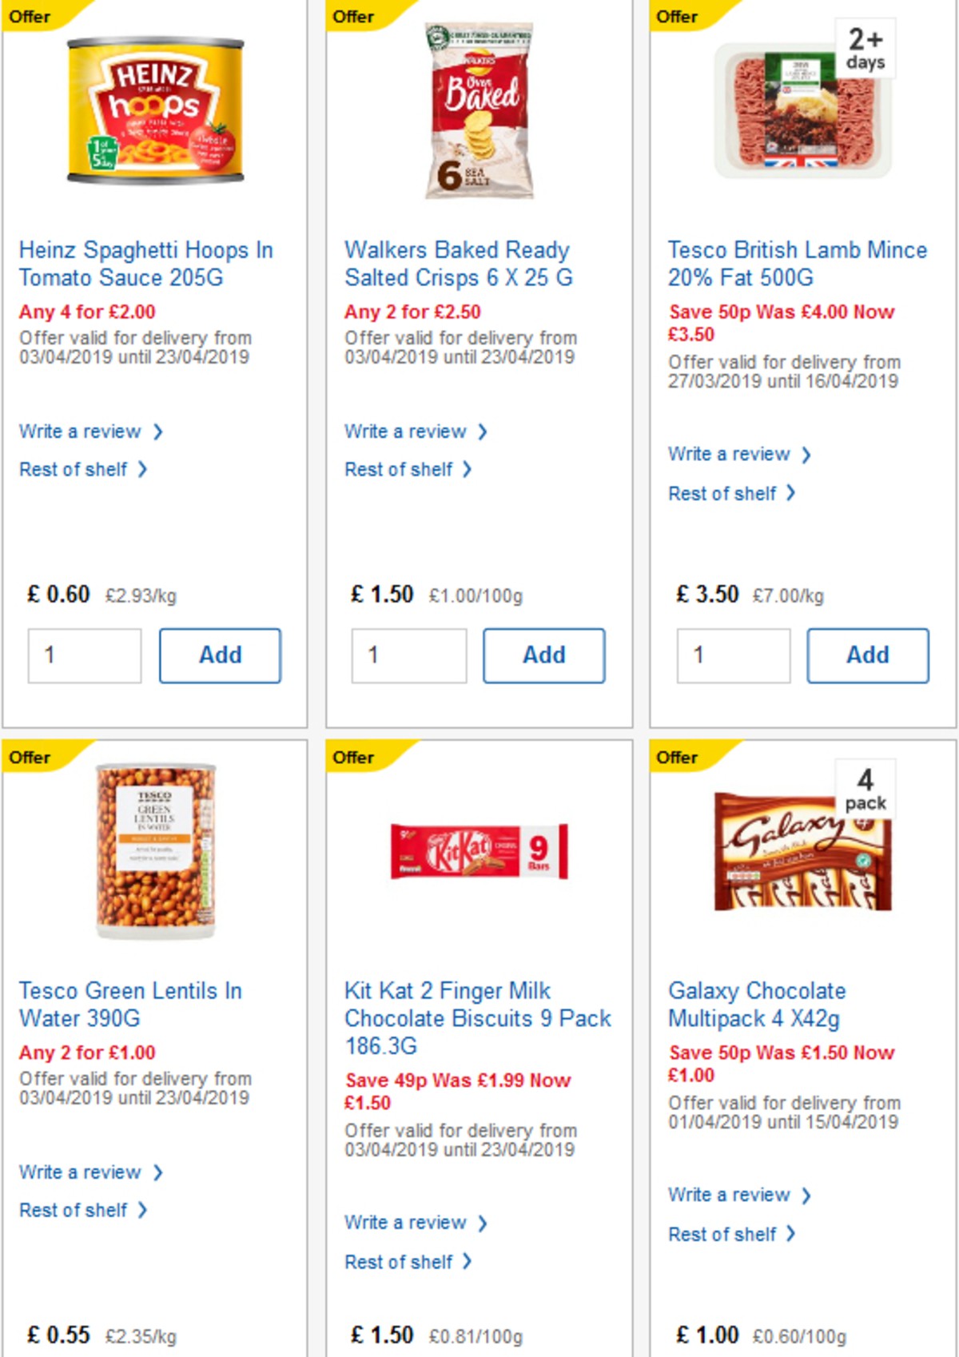View rest of shelf for green lentils

[x=73, y=1210]
